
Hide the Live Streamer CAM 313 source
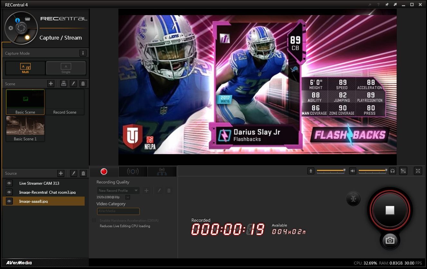pos(9,183)
